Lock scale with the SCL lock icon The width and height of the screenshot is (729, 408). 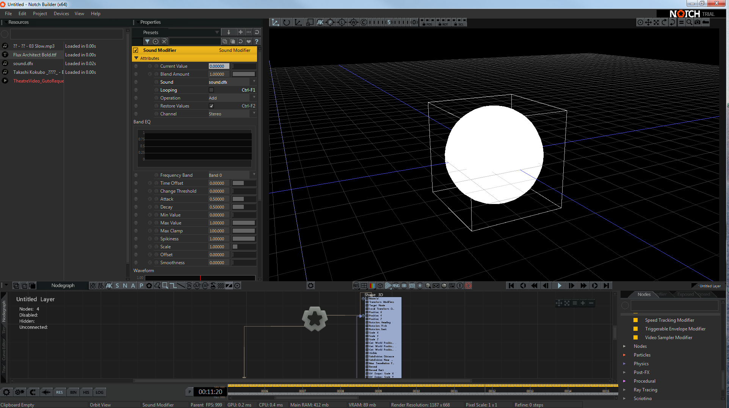click(x=459, y=22)
